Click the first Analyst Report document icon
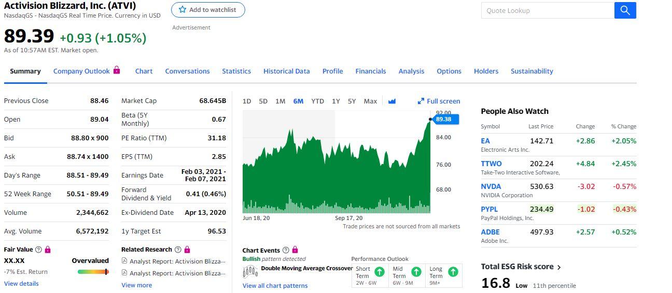Image resolution: width=672 pixels, height=293 pixels. [124, 261]
